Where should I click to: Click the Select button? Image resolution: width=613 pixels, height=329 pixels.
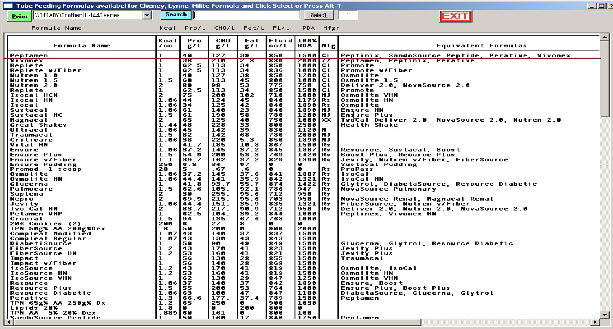click(319, 15)
